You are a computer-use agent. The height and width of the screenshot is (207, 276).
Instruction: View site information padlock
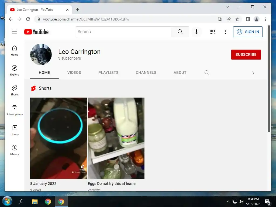tap(39, 19)
